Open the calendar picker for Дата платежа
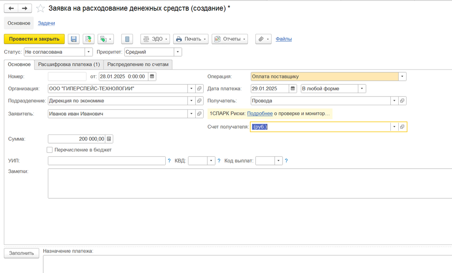The image size is (452, 273). 292,89
